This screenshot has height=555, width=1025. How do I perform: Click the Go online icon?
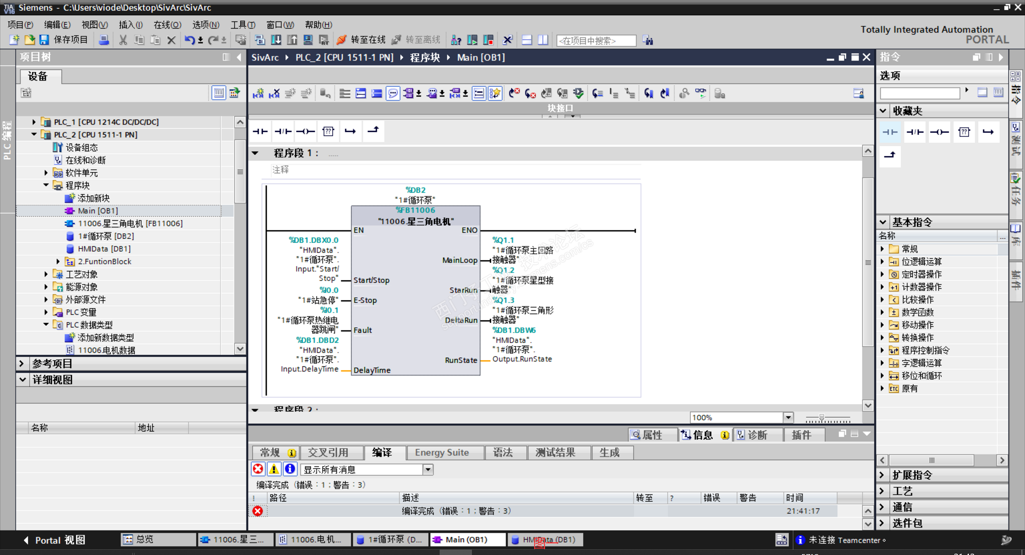click(342, 40)
